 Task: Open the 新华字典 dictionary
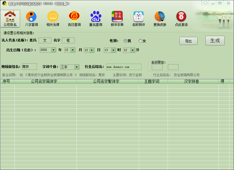pos(117,18)
